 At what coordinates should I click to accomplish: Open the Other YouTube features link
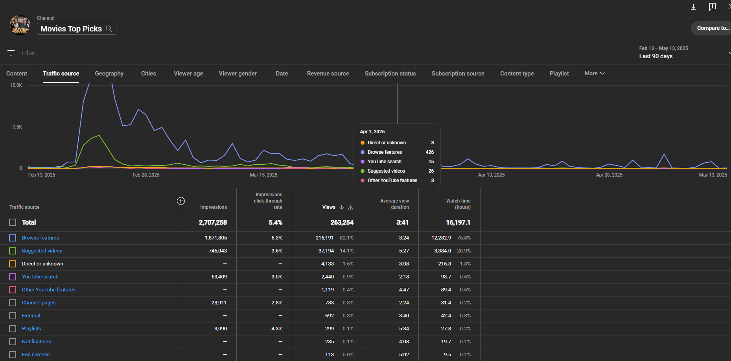[49, 290]
